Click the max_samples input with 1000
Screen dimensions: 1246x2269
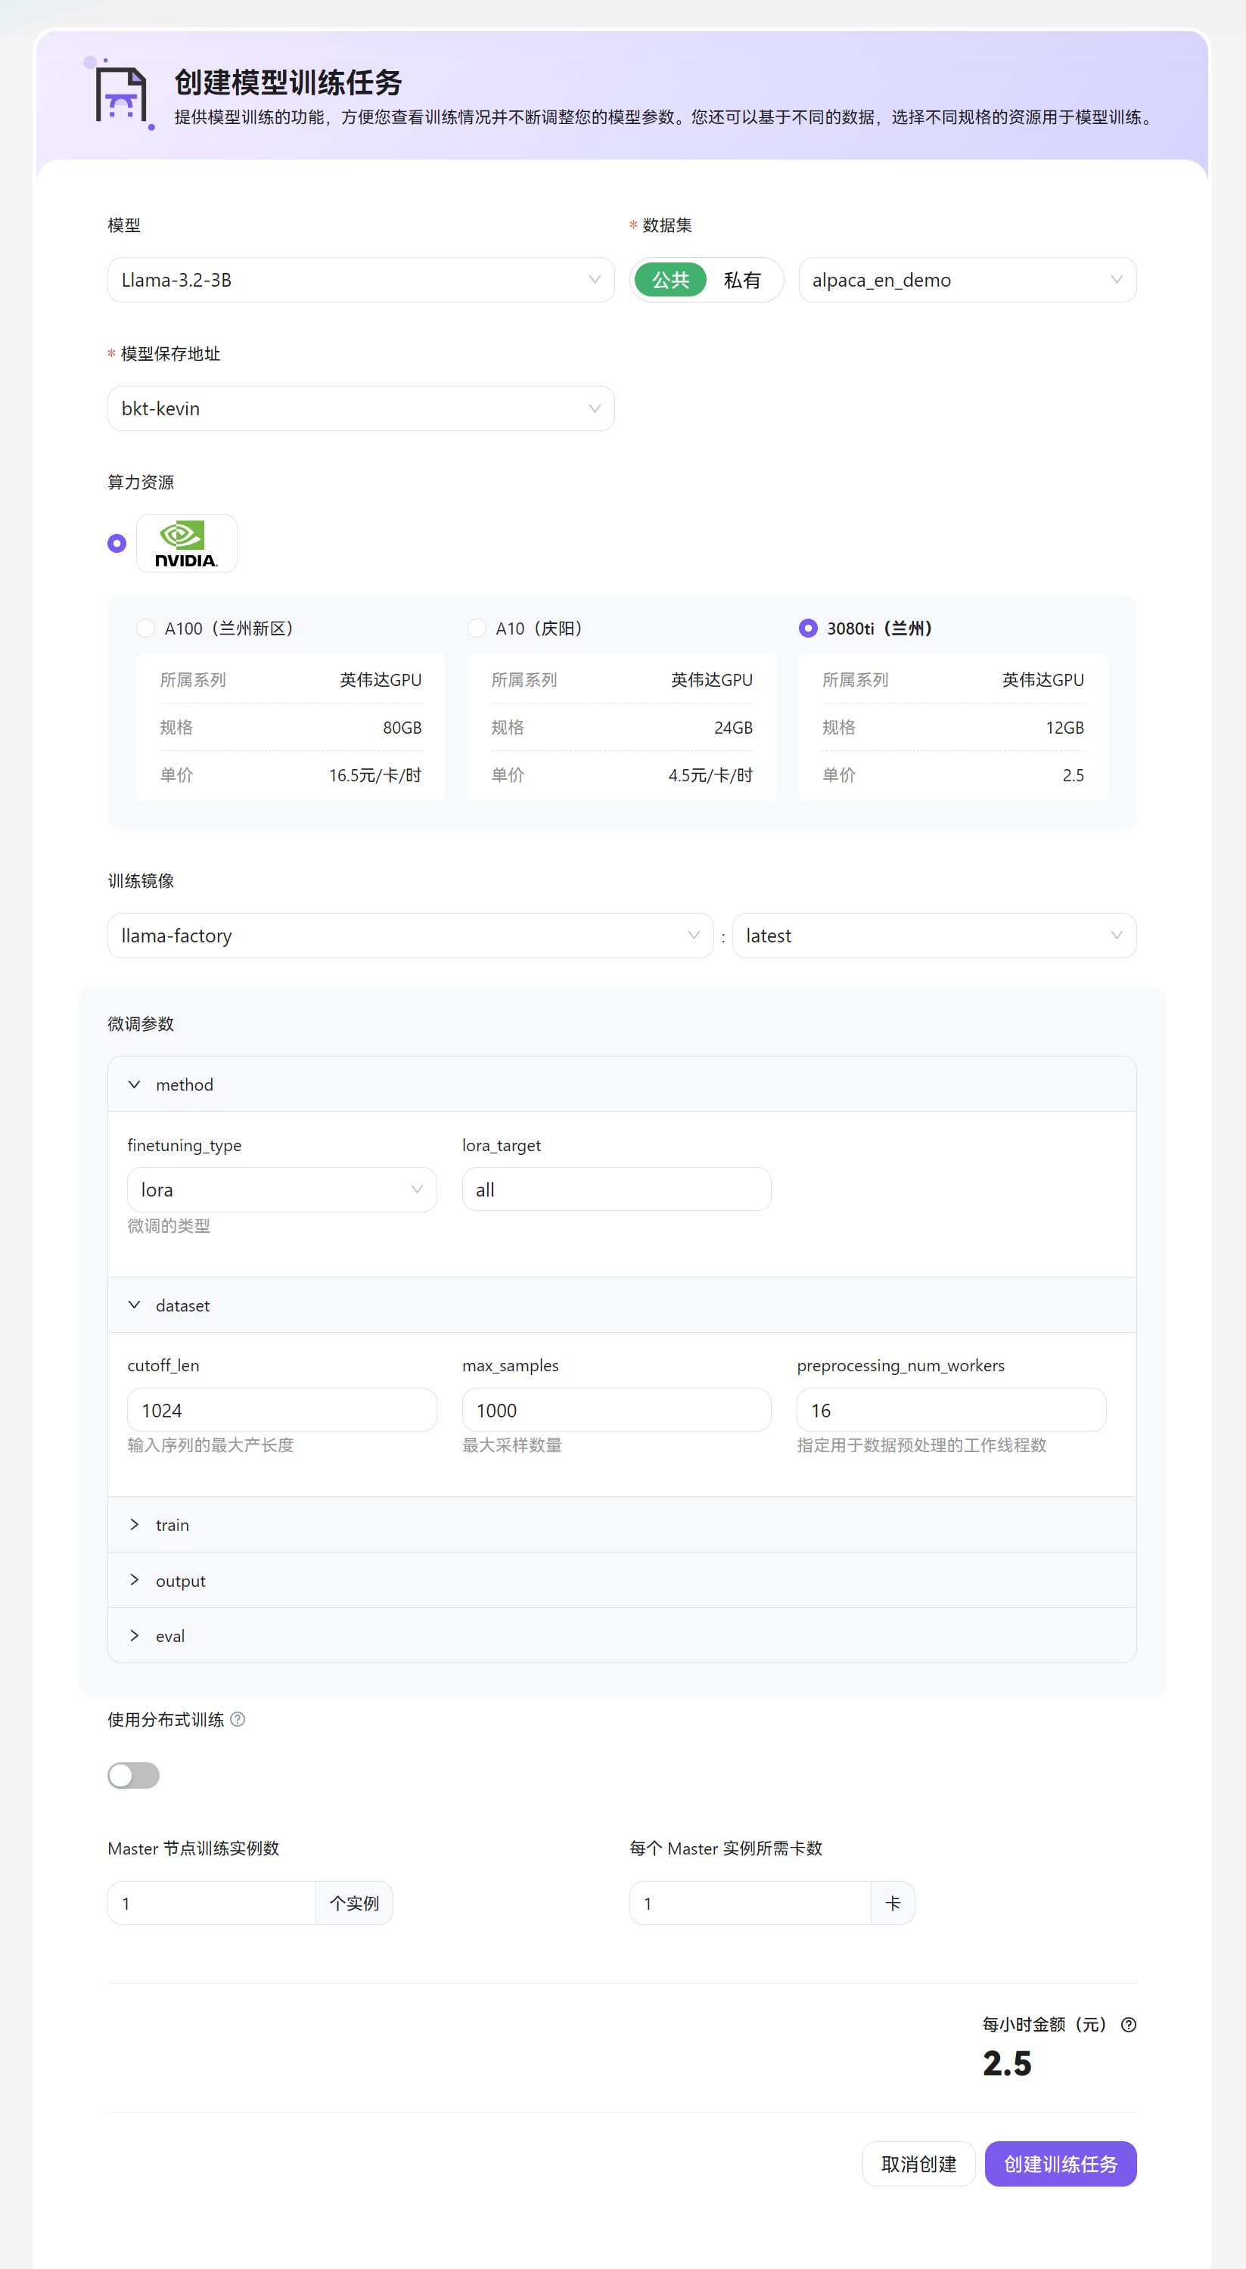[617, 1411]
